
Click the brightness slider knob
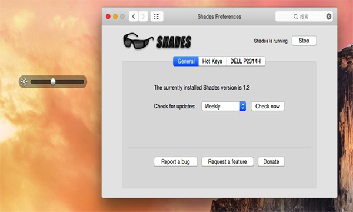(53, 81)
